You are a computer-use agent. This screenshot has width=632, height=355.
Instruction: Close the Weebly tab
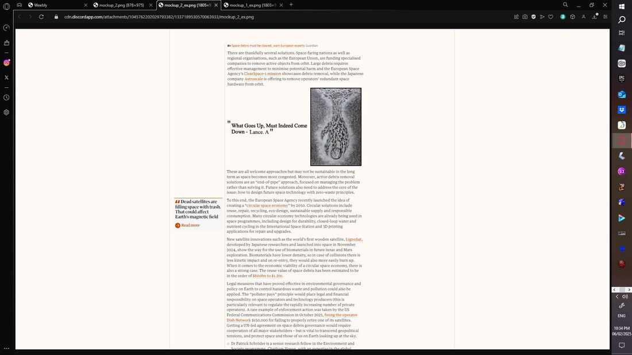(86, 5)
